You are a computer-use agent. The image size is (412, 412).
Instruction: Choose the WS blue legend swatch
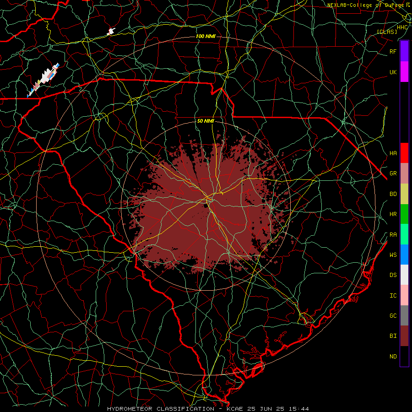404,255
